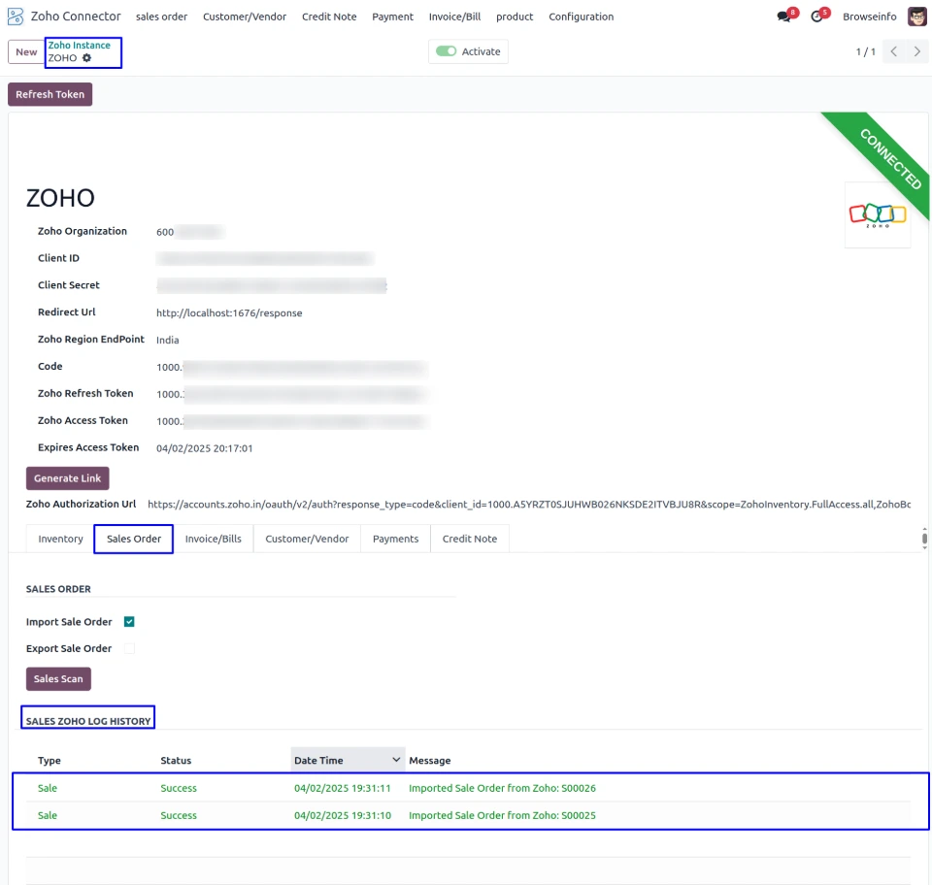
Task: Click the Refresh Token button
Action: pyautogui.click(x=50, y=94)
